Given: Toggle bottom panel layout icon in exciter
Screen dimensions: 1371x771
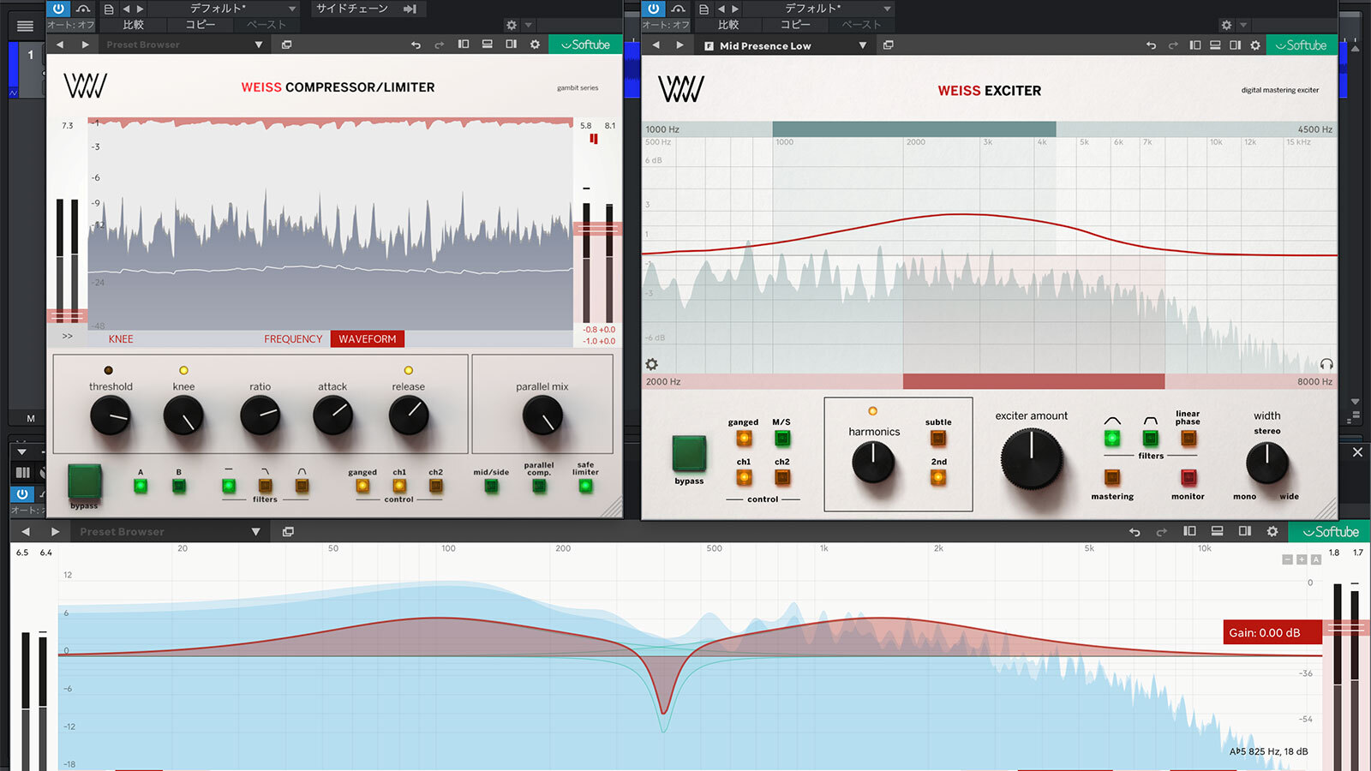Looking at the screenshot, I should tap(1215, 45).
